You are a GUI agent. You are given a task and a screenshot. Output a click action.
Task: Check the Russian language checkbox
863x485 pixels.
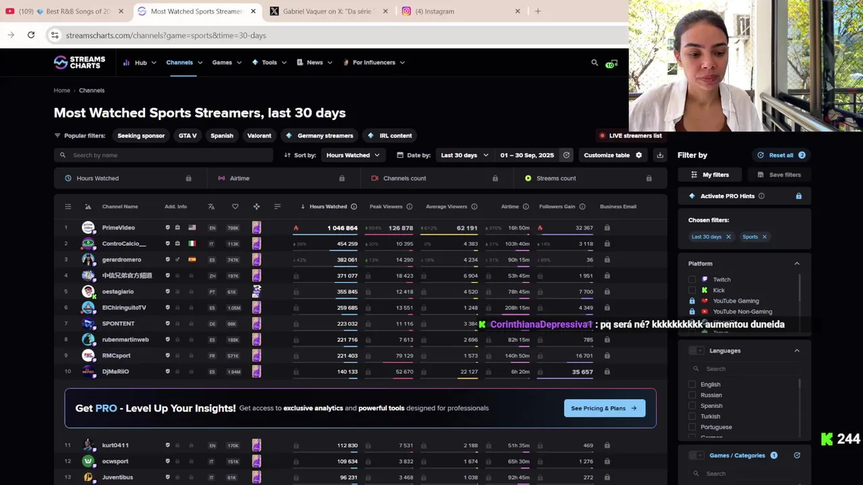(x=692, y=395)
